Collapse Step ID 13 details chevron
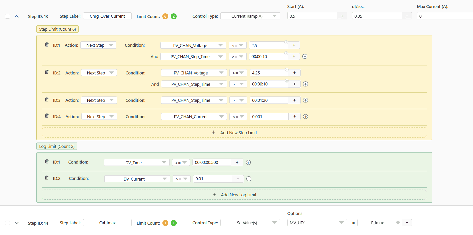 (x=17, y=16)
